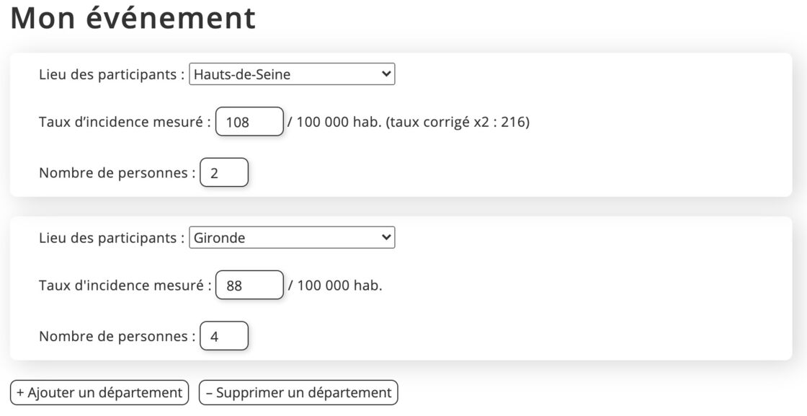
Task: Open the Hauts-de-Seine location dropdown
Action: [x=292, y=74]
